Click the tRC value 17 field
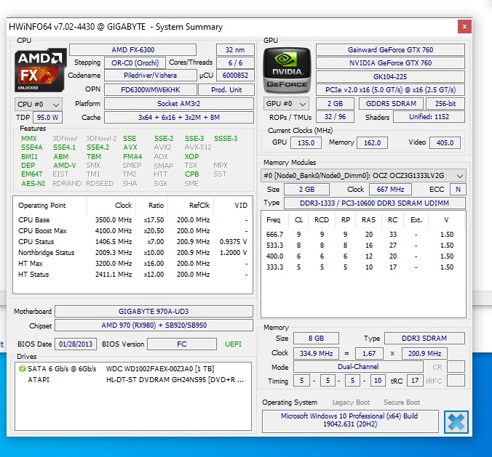This screenshot has height=457, width=492. coord(415,381)
